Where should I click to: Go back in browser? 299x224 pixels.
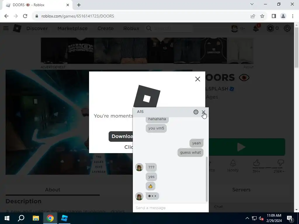(6, 16)
